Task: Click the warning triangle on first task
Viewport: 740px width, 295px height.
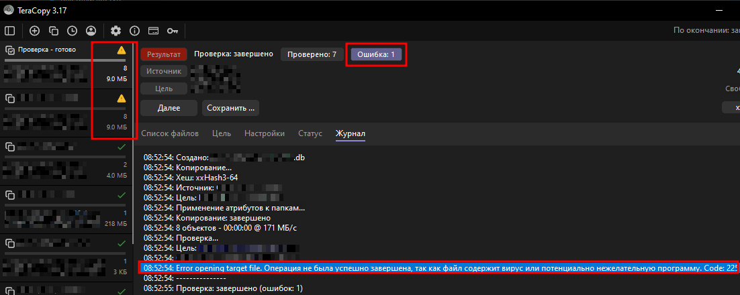Action: pyautogui.click(x=122, y=50)
